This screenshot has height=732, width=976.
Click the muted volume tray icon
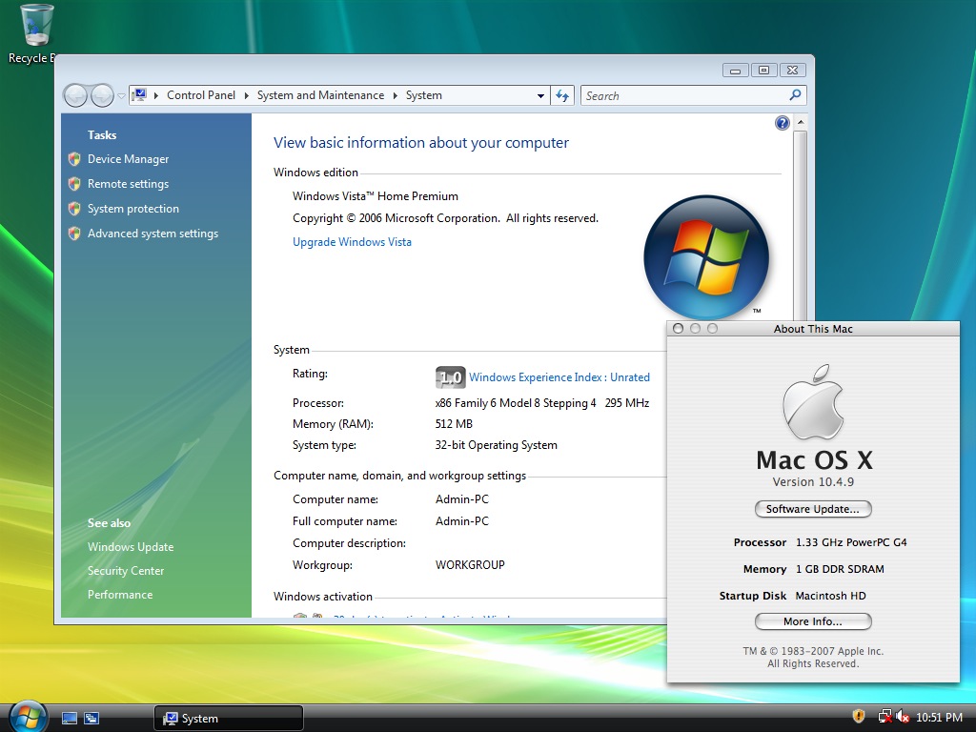(902, 717)
